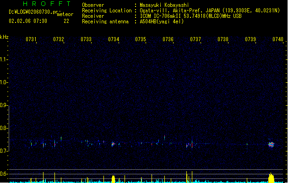This screenshot has height=183, width=288.
Task: Click the Receiver label
Action: (x=93, y=16)
